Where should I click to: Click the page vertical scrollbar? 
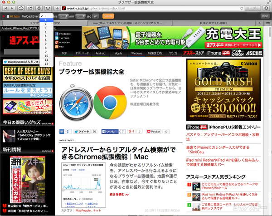click(270, 31)
